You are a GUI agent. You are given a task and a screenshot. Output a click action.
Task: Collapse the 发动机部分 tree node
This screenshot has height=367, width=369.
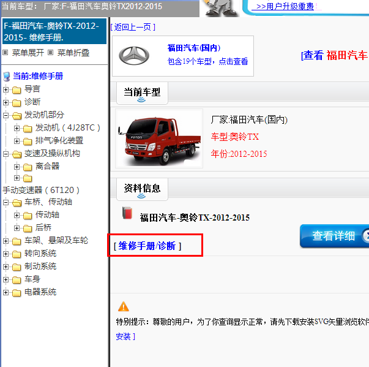point(6,115)
